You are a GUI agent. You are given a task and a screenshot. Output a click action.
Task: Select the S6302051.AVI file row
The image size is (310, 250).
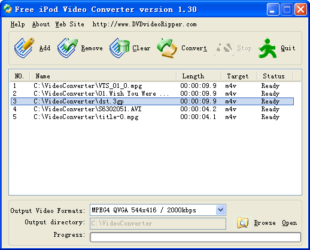152,109
